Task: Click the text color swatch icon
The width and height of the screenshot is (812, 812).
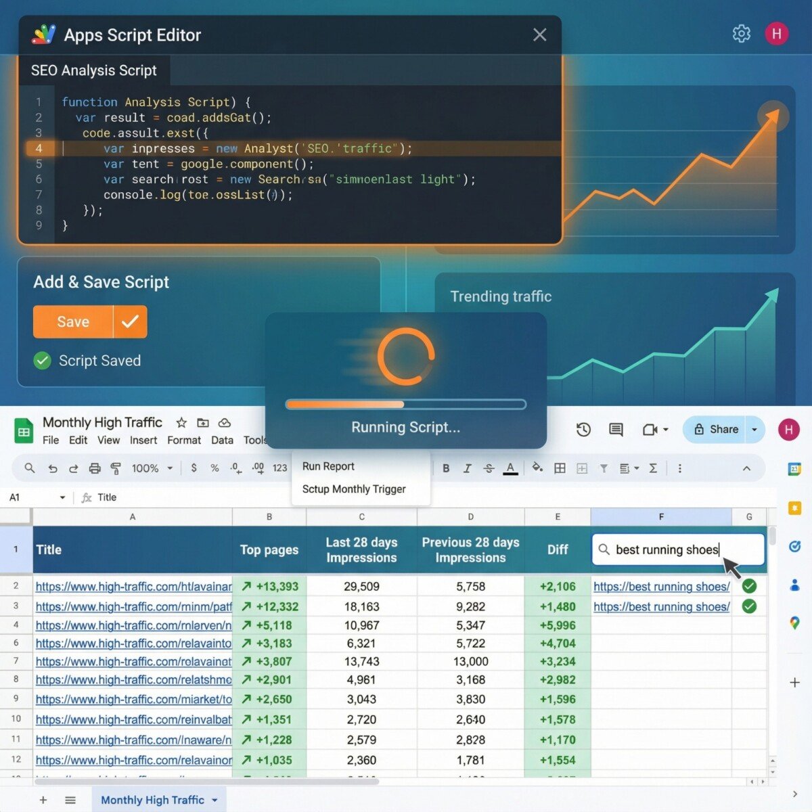Action: coord(510,468)
